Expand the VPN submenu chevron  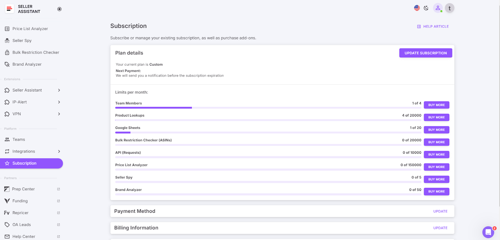[x=59, y=114]
